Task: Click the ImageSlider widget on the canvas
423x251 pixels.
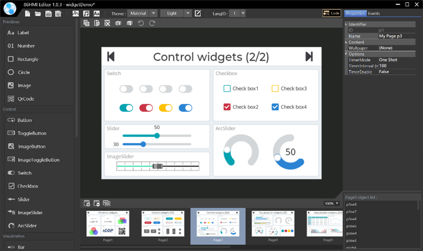Action: point(158,166)
